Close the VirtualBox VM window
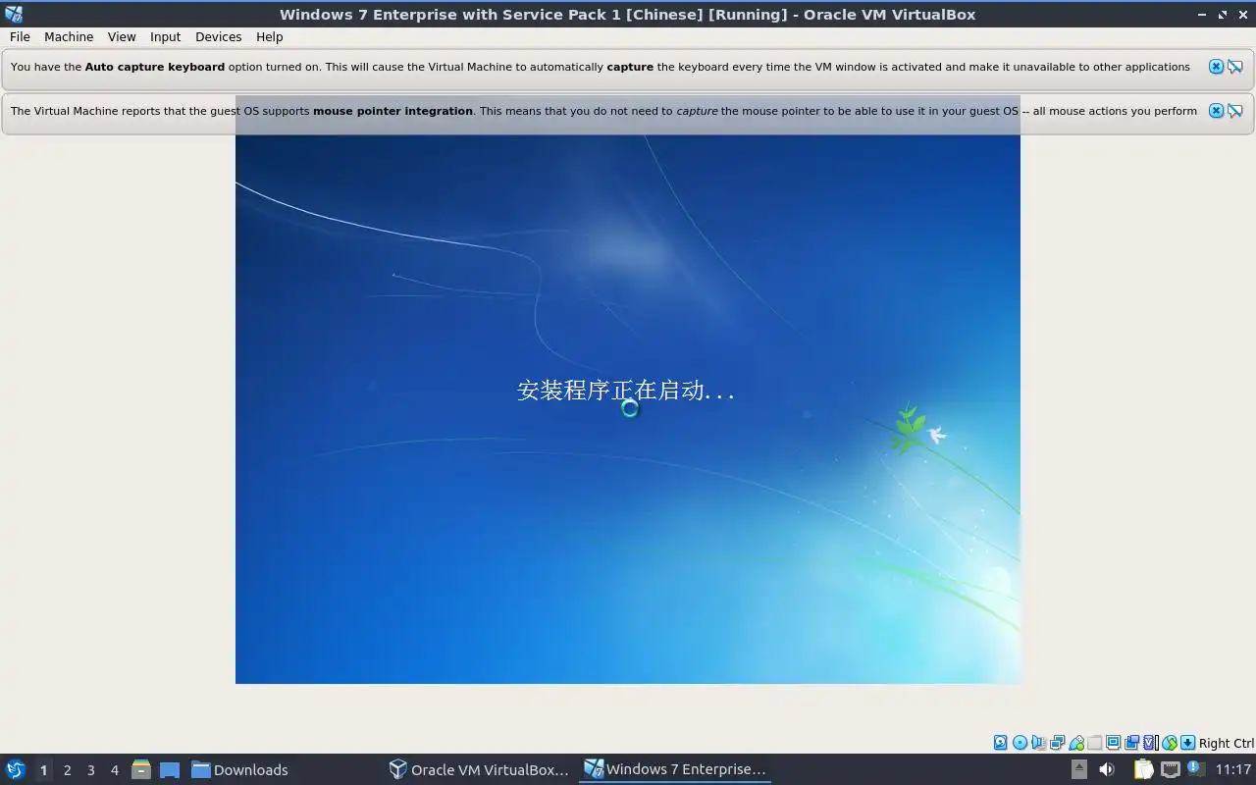Image resolution: width=1256 pixels, height=785 pixels. [x=1242, y=14]
